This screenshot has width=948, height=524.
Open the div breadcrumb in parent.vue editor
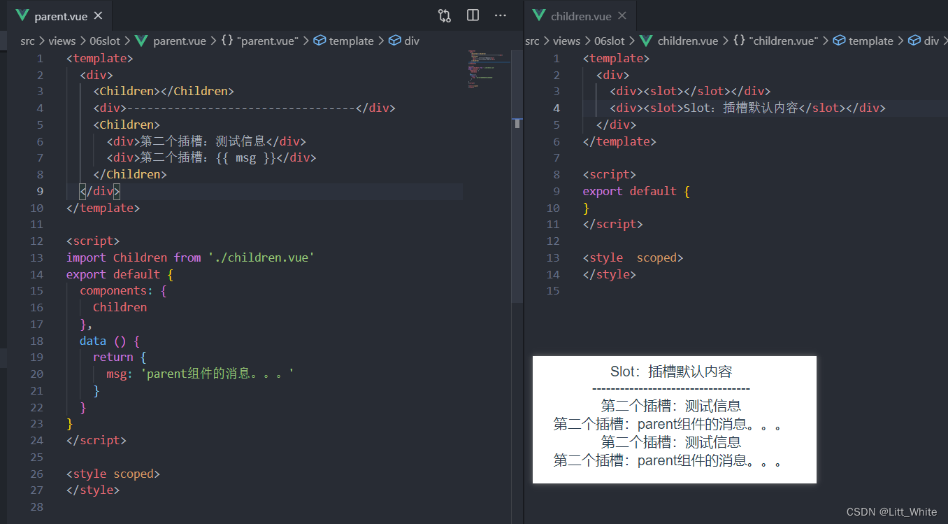pyautogui.click(x=403, y=41)
